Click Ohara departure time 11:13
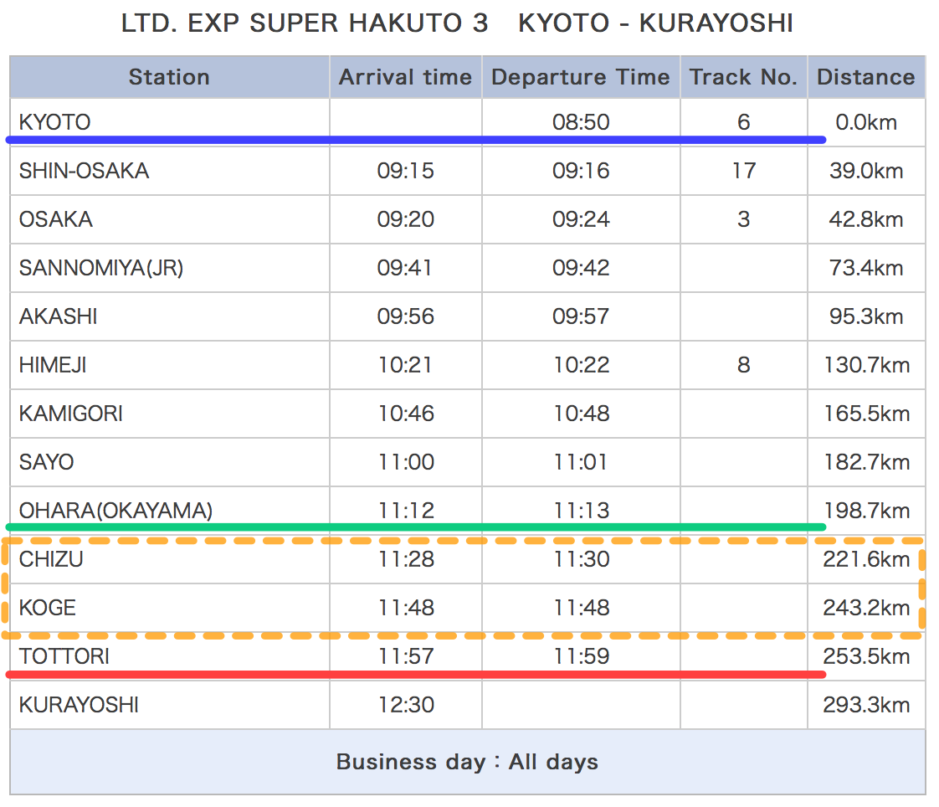 tap(581, 511)
